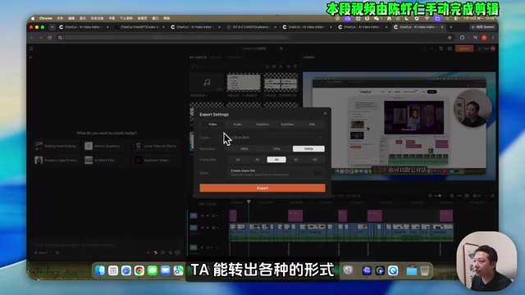The image size is (525, 295).
Task: Click the timeline zoom-out magnifier icon
Action: 430,196
